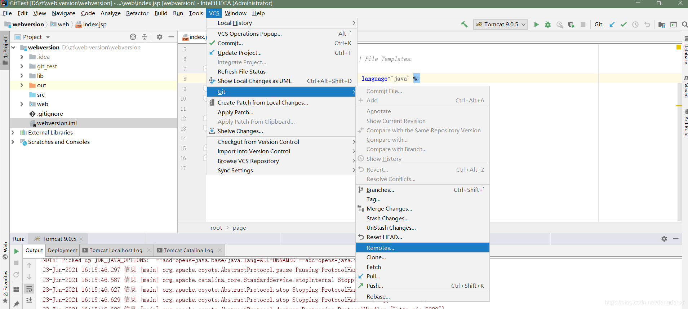Rerun Tomcat with Run panel play icon
688x309 pixels.
point(16,251)
